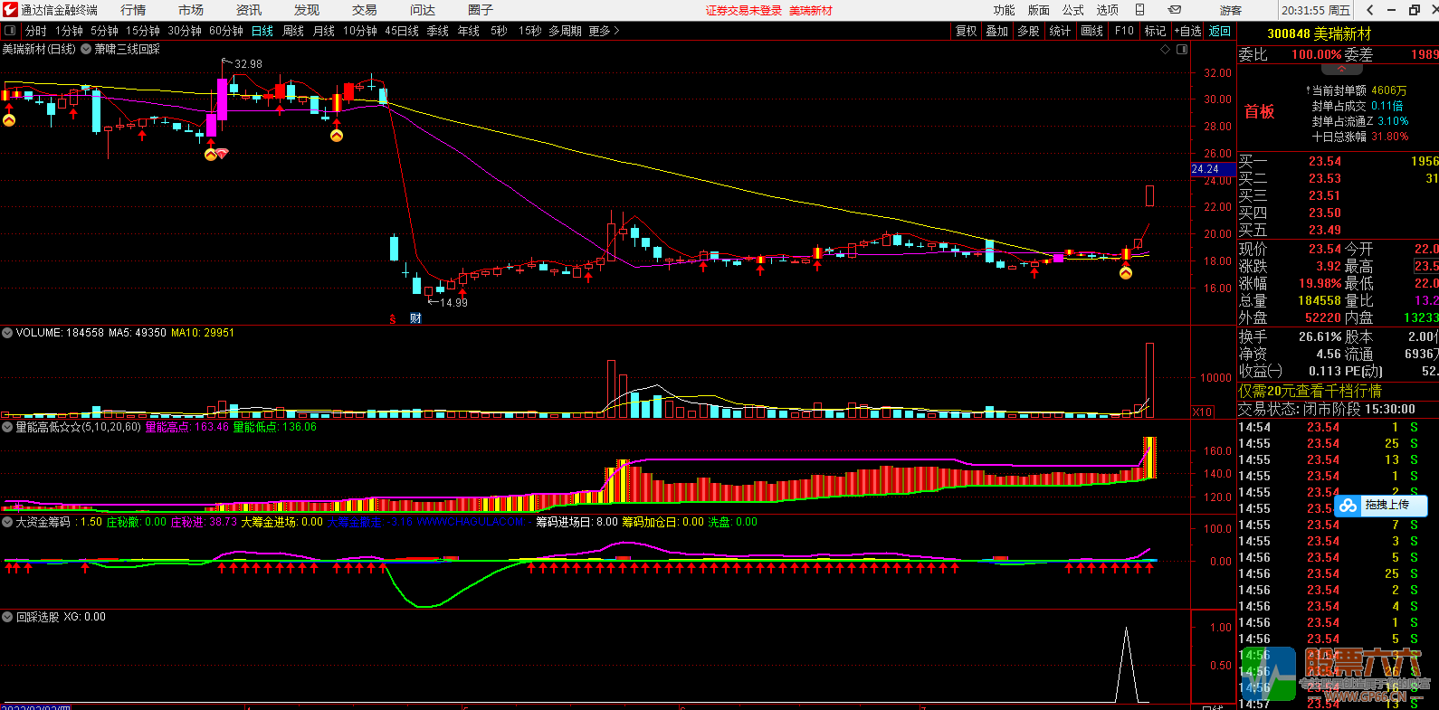This screenshot has width=1439, height=710.
Task: Open the 行情 menu
Action: tap(133, 10)
